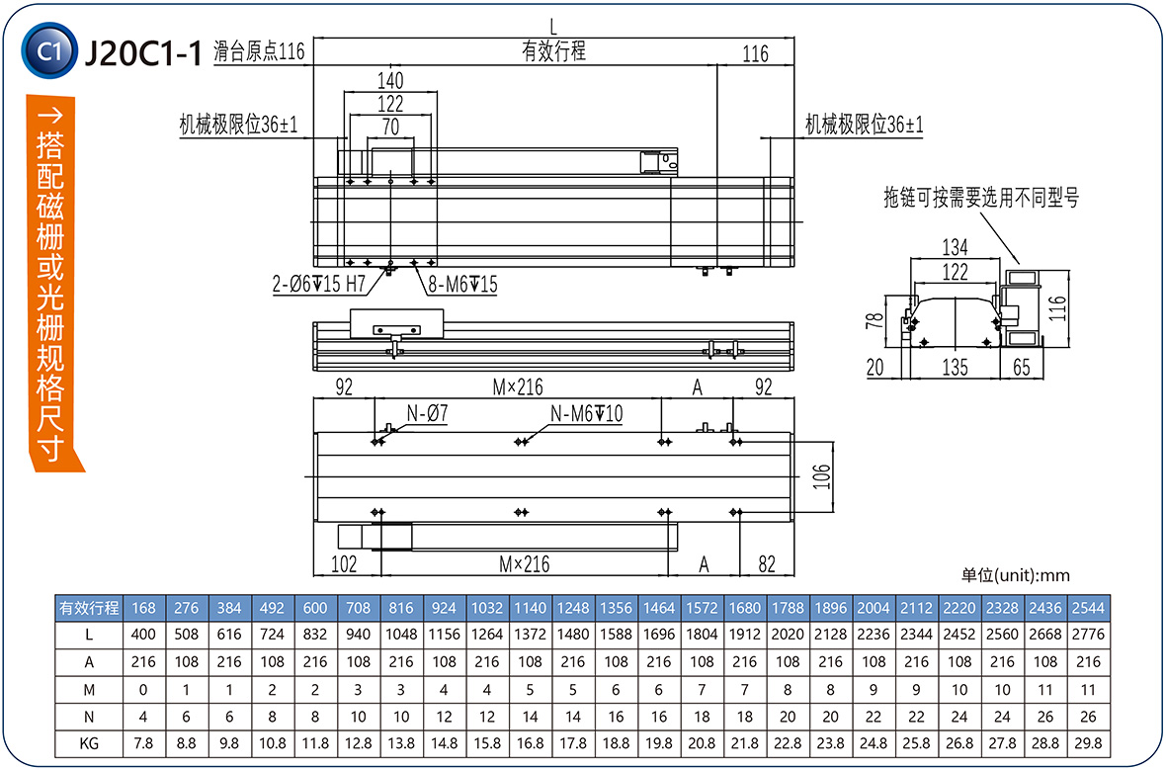Click the 2-Ø6 H7 pin hole callout

coord(319,286)
